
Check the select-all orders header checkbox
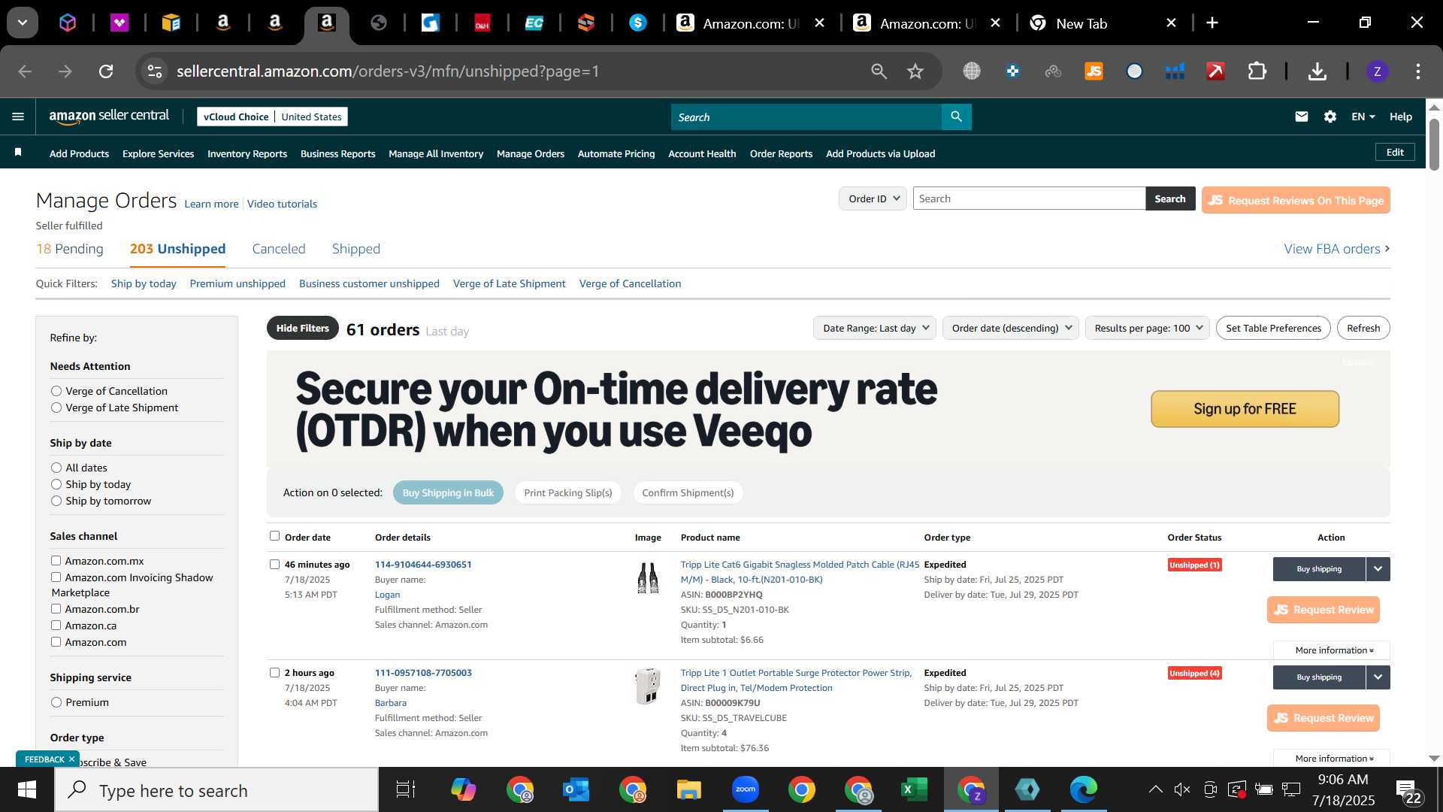[274, 536]
